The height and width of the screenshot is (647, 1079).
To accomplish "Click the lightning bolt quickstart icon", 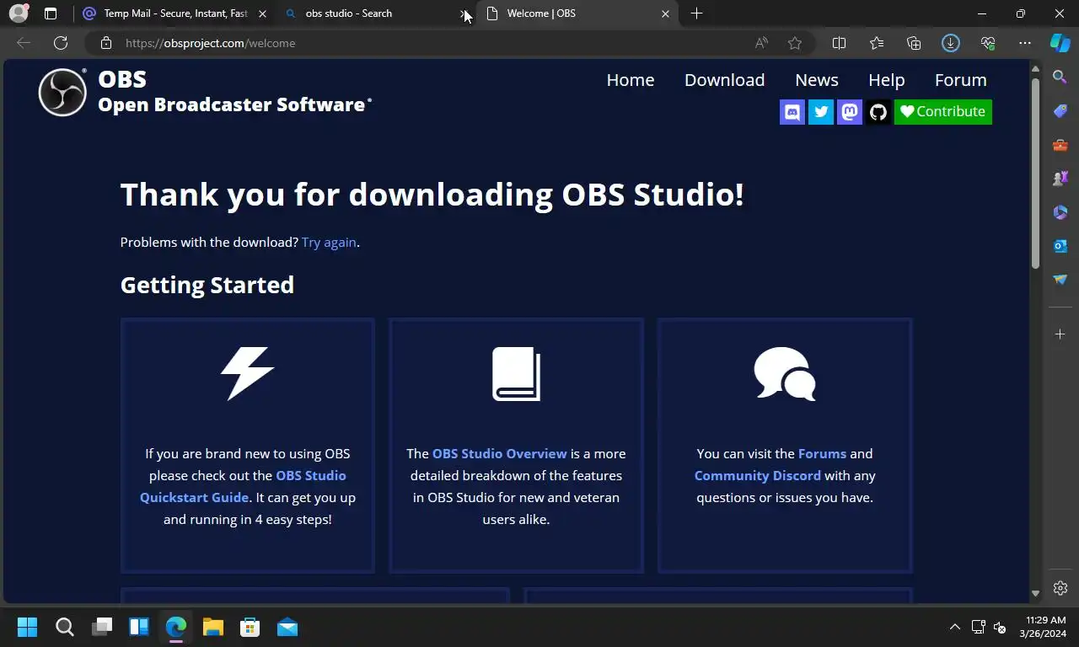I will coord(247,373).
